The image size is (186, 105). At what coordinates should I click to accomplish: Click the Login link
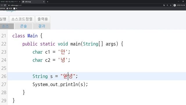(11, 10)
